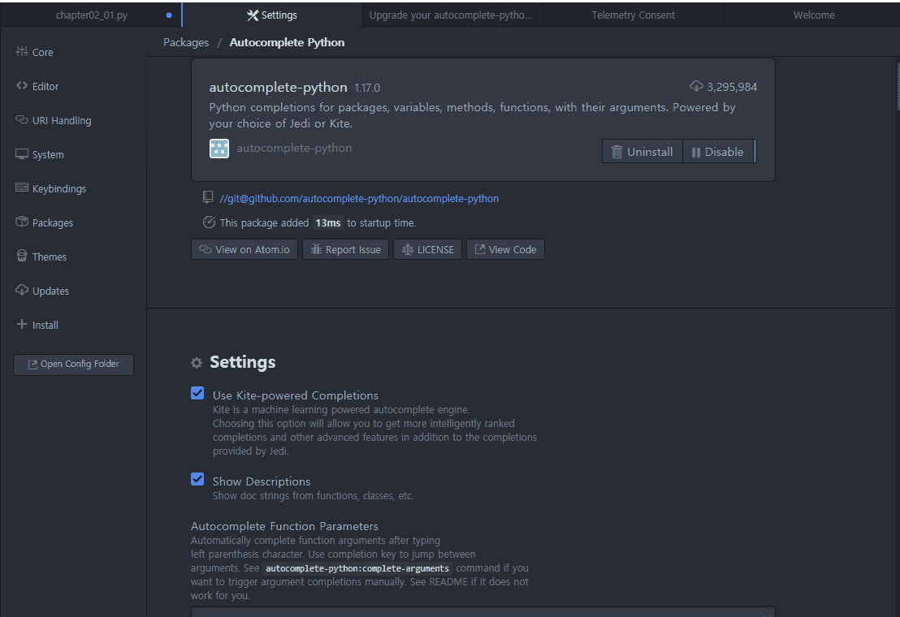Open the Editor settings section
This screenshot has width=900, height=617.
coord(45,86)
